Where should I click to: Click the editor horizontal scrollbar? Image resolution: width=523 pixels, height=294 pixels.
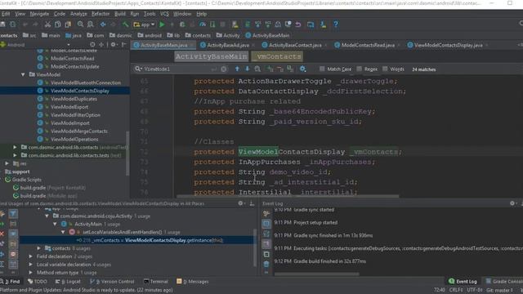coord(288,196)
